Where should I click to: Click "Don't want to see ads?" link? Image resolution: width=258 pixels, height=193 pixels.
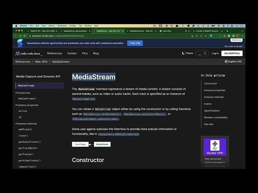click(233, 46)
